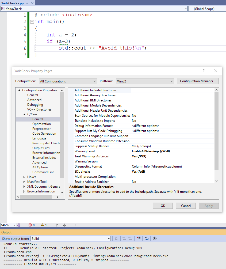
Task: Close the YodaCheck Property Pages dialog
Action: tap(216, 71)
